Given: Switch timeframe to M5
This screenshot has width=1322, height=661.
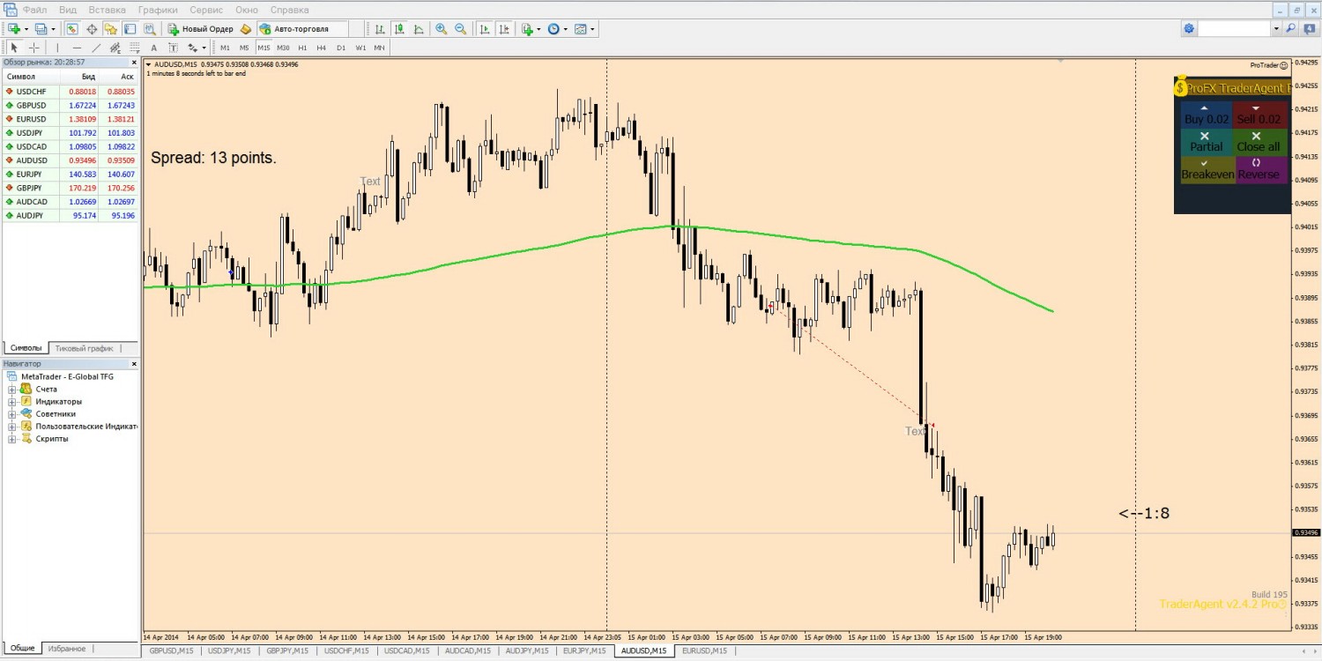Looking at the screenshot, I should pyautogui.click(x=244, y=48).
